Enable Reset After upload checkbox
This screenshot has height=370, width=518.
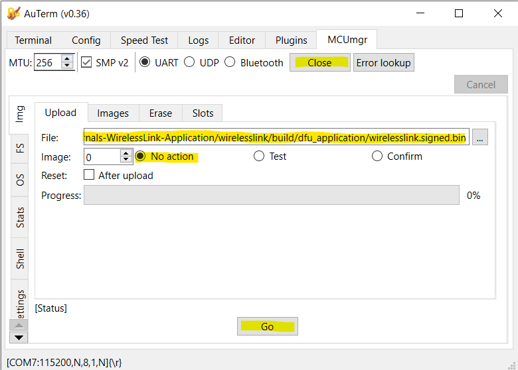tap(89, 175)
